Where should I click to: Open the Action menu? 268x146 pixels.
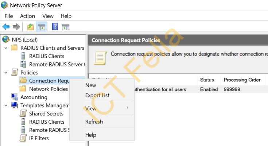pyautogui.click(x=27, y=16)
